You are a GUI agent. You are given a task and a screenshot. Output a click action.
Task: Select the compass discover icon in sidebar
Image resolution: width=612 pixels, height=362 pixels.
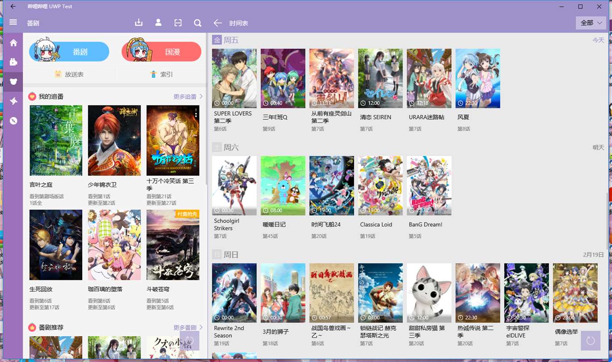click(x=13, y=121)
